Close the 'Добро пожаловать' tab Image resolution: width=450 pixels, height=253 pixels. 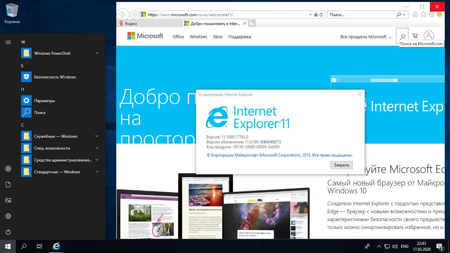tap(244, 23)
